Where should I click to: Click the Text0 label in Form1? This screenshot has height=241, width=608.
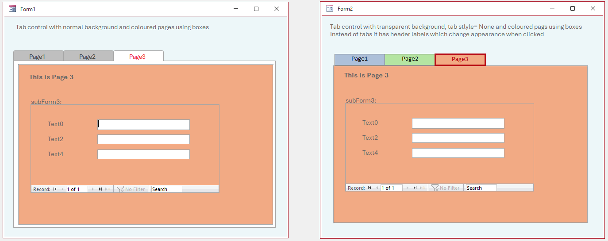(x=56, y=124)
